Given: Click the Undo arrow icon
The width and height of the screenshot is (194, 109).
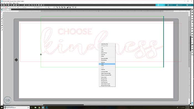Looking at the screenshot, I should tap(19, 5).
